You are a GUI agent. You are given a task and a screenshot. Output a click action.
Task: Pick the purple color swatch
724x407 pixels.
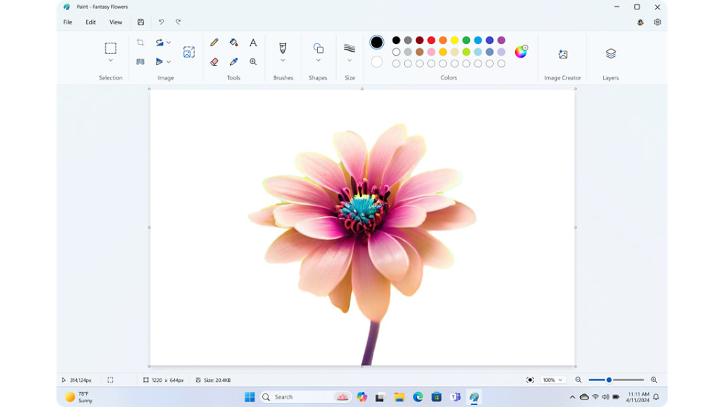[501, 41]
